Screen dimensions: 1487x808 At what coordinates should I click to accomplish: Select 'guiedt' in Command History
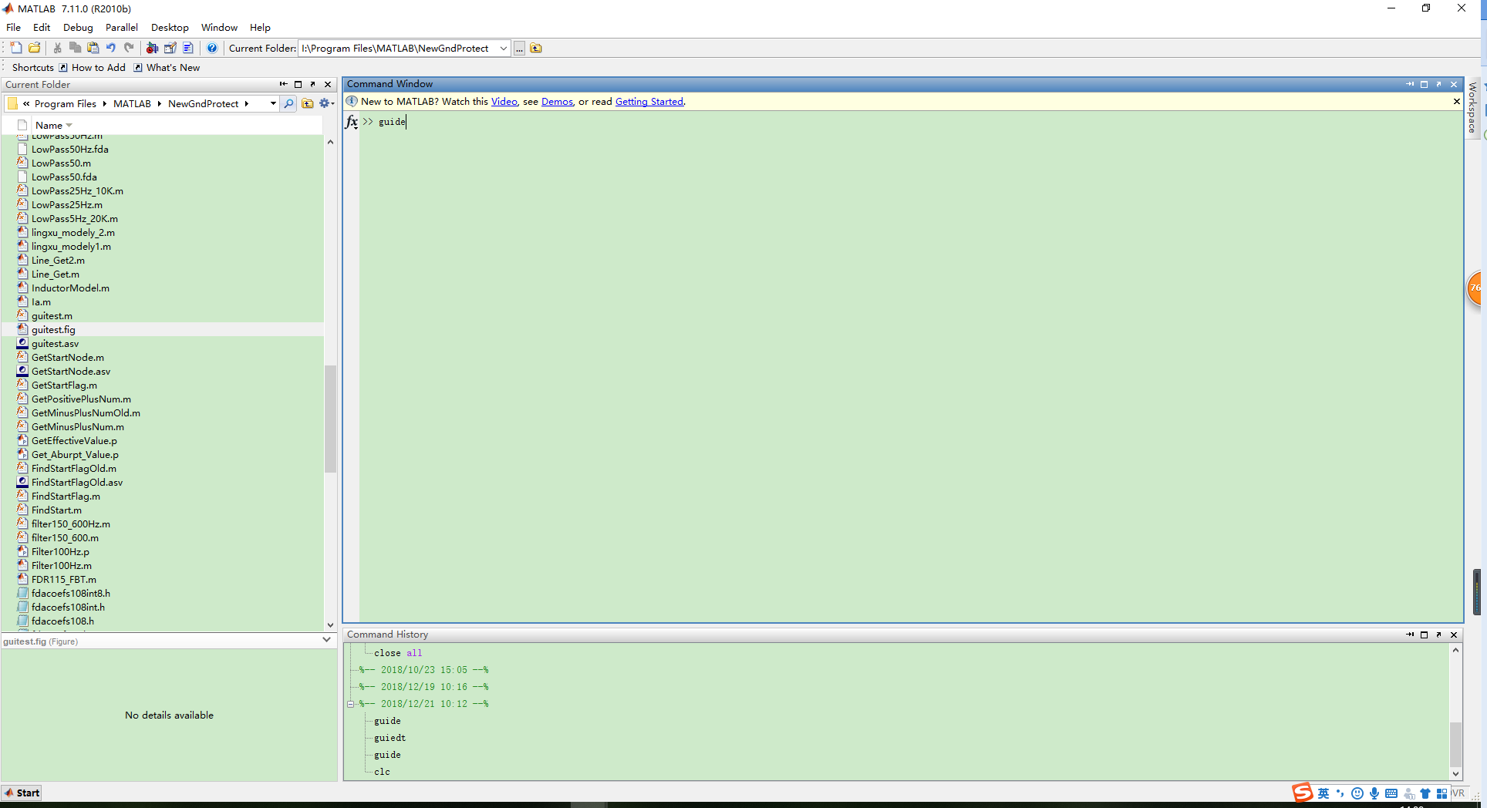tap(389, 738)
